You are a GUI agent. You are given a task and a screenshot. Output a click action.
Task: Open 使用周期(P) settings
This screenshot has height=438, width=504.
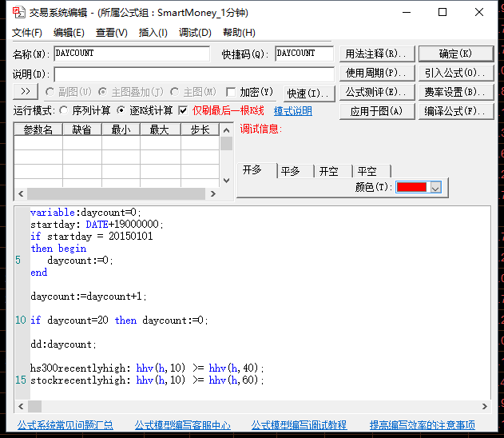(377, 73)
